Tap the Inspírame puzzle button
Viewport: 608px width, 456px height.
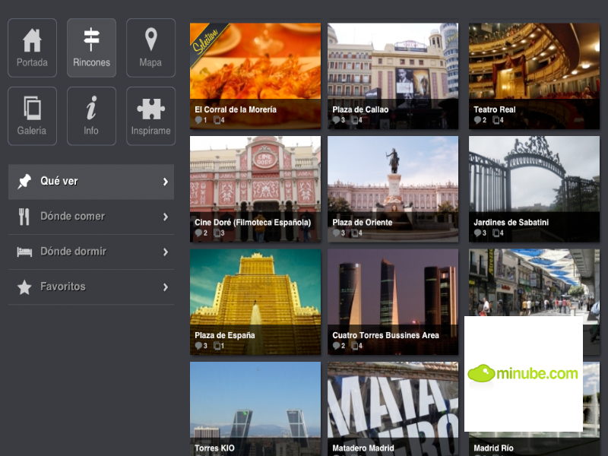150,116
